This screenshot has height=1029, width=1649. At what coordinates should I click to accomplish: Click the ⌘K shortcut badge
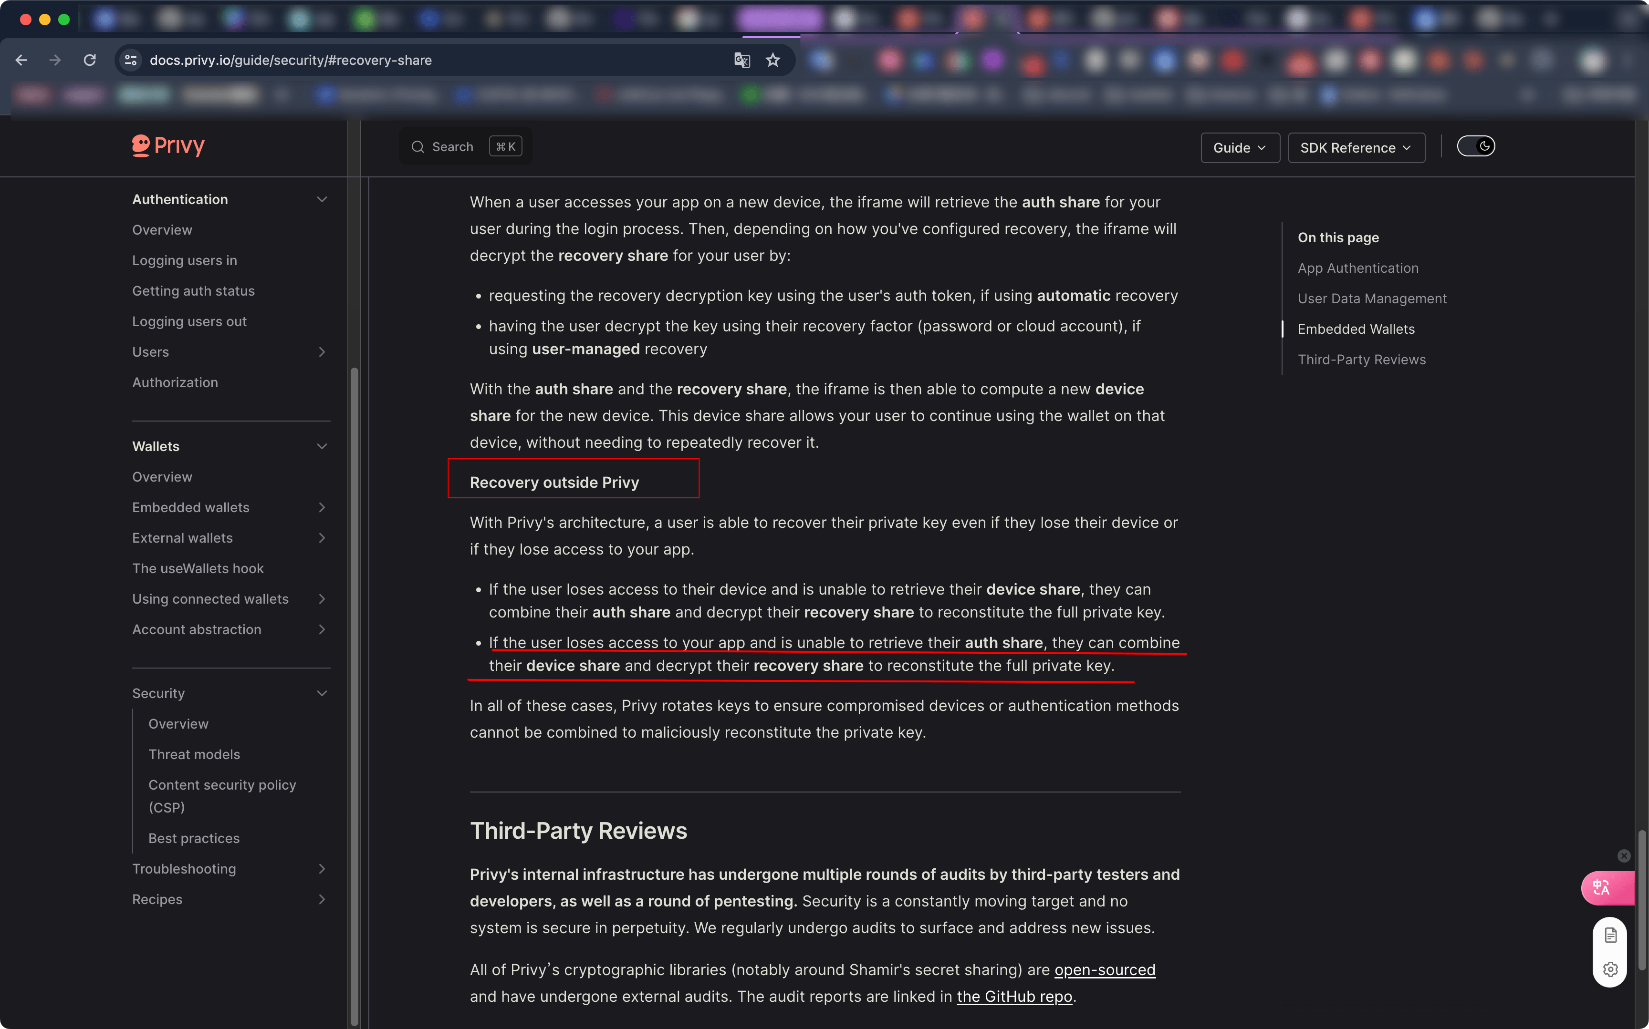pyautogui.click(x=505, y=147)
